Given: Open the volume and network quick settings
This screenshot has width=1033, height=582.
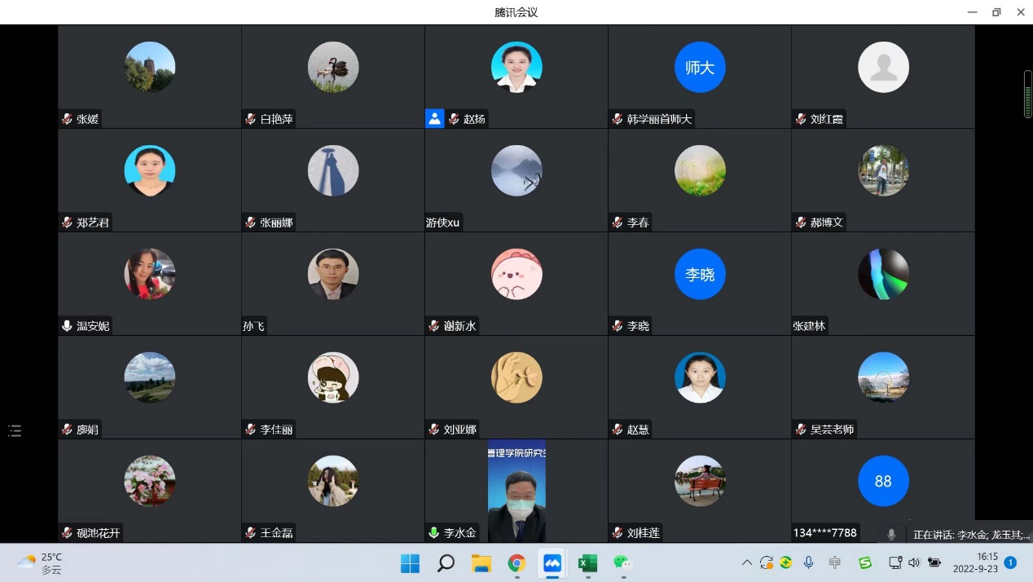Looking at the screenshot, I should tap(914, 562).
